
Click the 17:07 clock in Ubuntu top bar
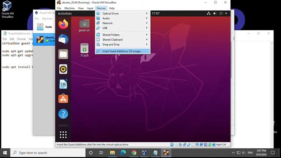click(155, 13)
